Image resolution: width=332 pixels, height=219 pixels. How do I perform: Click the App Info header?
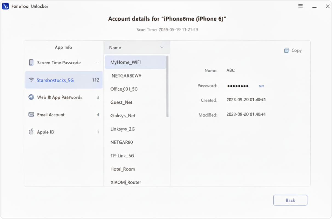tap(63, 47)
